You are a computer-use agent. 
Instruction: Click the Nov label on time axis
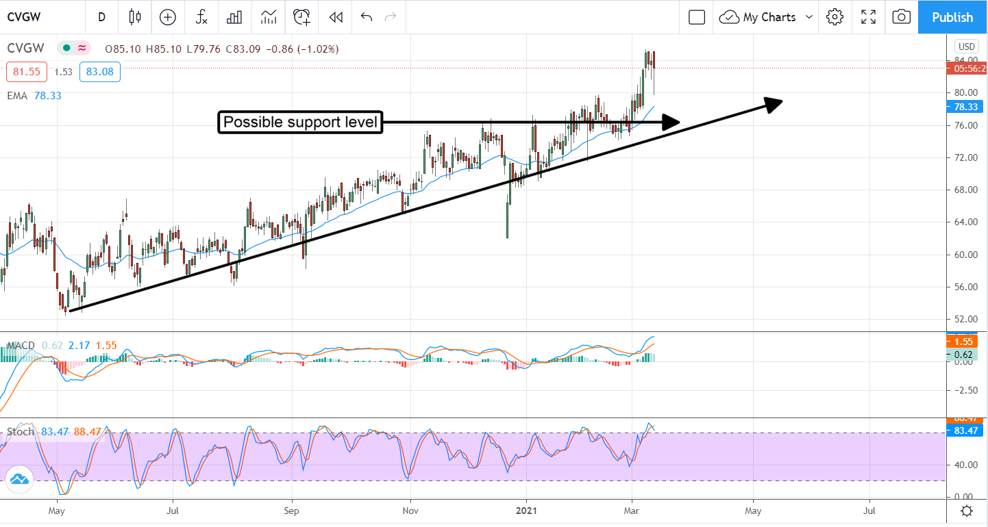[410, 511]
